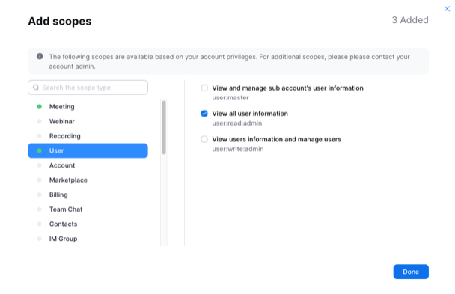Close the Add scopes dialog with X
The image size is (455, 294).
[447, 9]
